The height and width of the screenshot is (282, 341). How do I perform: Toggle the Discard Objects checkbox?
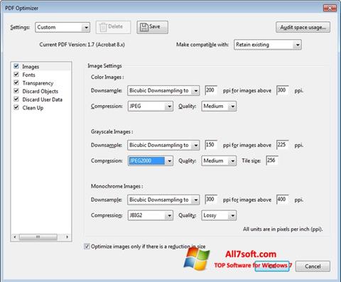pyautogui.click(x=16, y=91)
